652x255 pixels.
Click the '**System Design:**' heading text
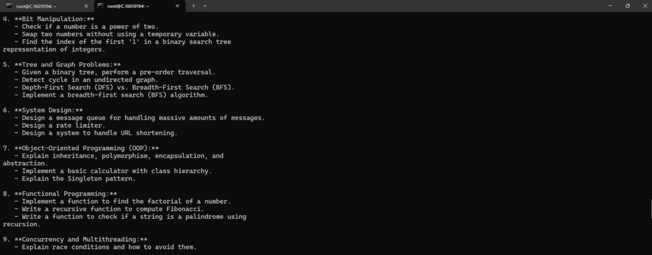43,111
